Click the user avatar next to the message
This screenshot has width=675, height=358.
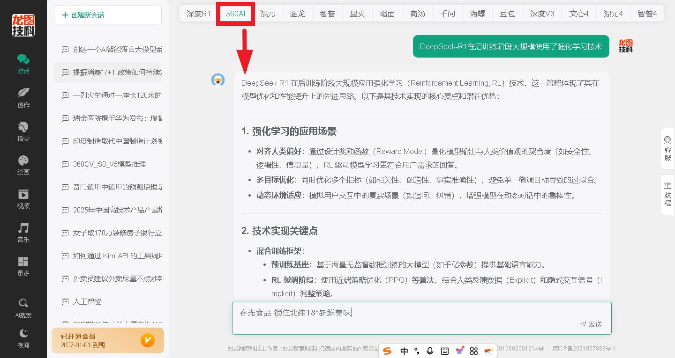tap(625, 46)
